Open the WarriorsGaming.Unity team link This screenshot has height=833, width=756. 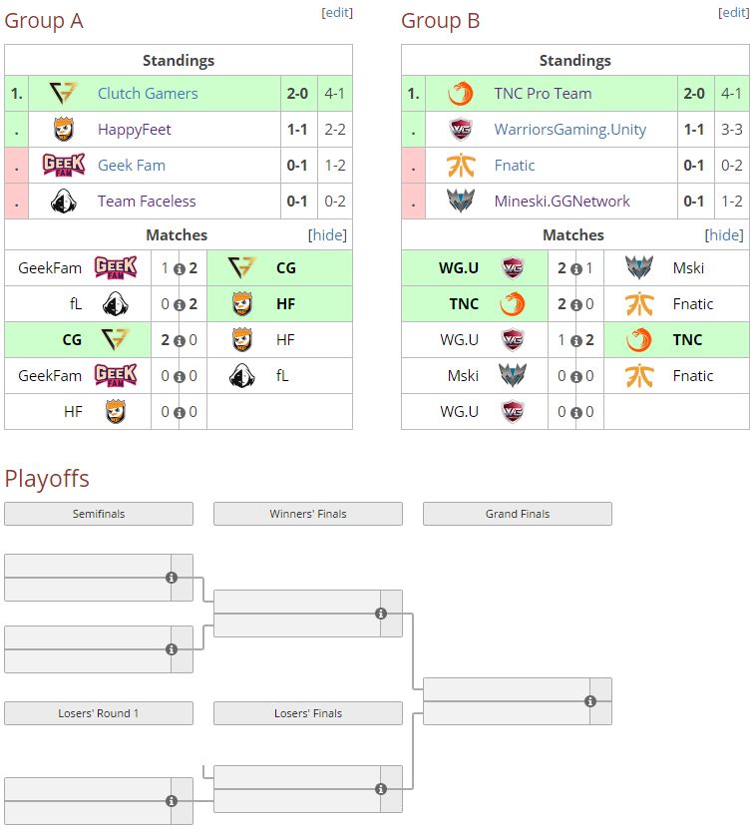click(569, 130)
